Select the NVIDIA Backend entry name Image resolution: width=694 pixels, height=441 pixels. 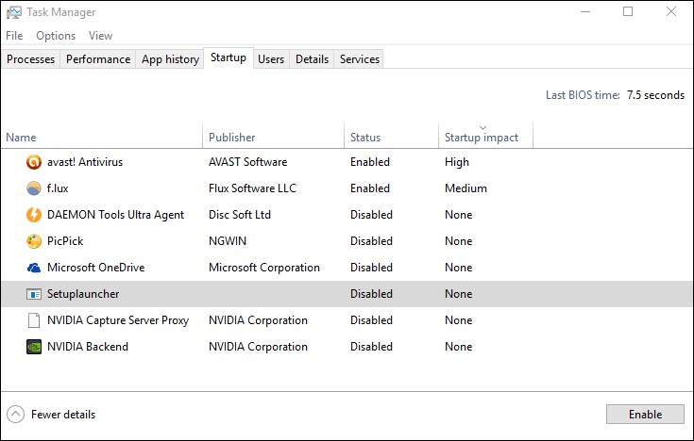[88, 347]
